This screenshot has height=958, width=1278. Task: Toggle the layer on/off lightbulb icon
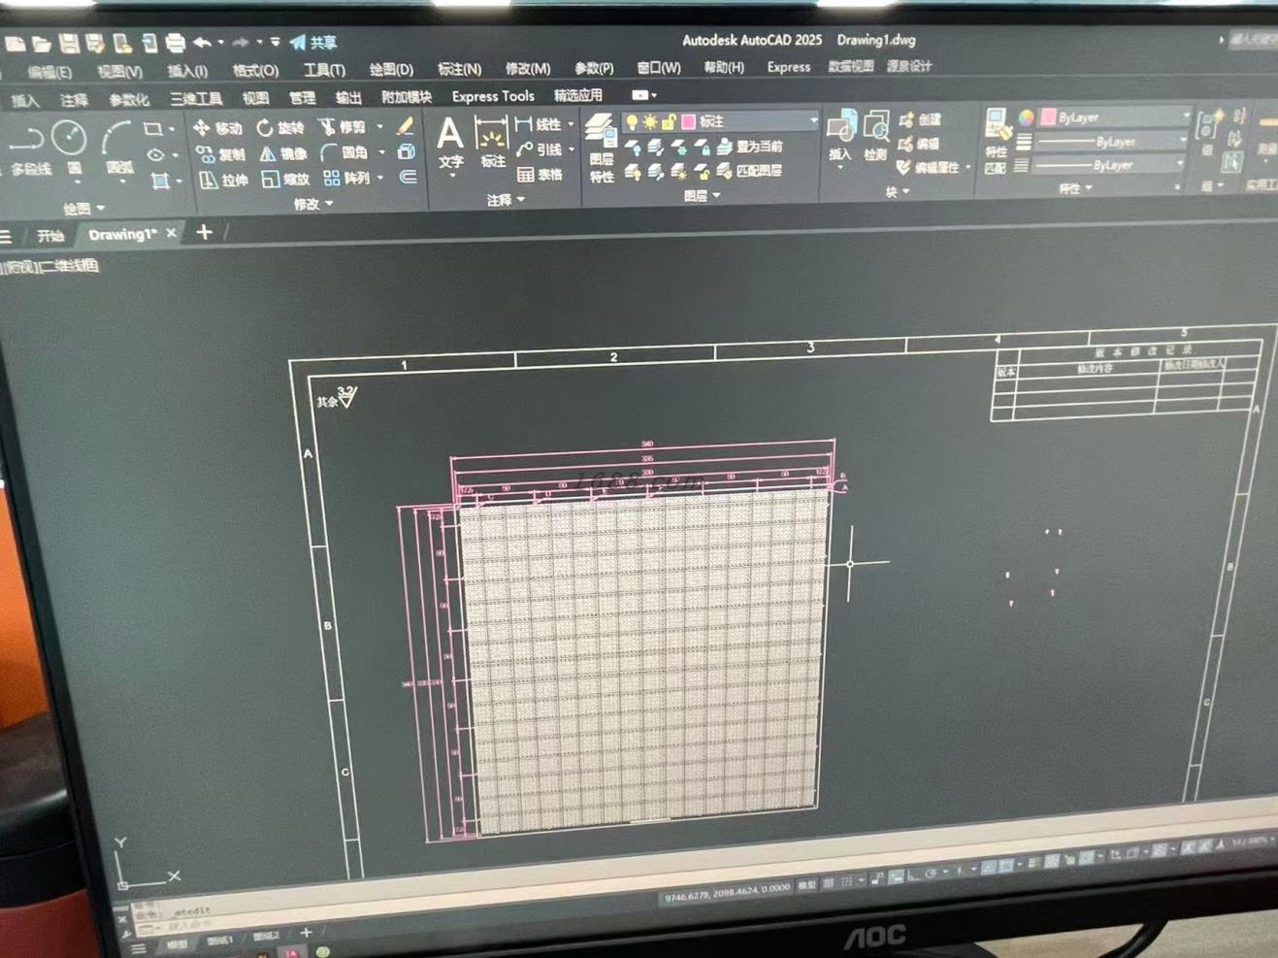[x=632, y=122]
